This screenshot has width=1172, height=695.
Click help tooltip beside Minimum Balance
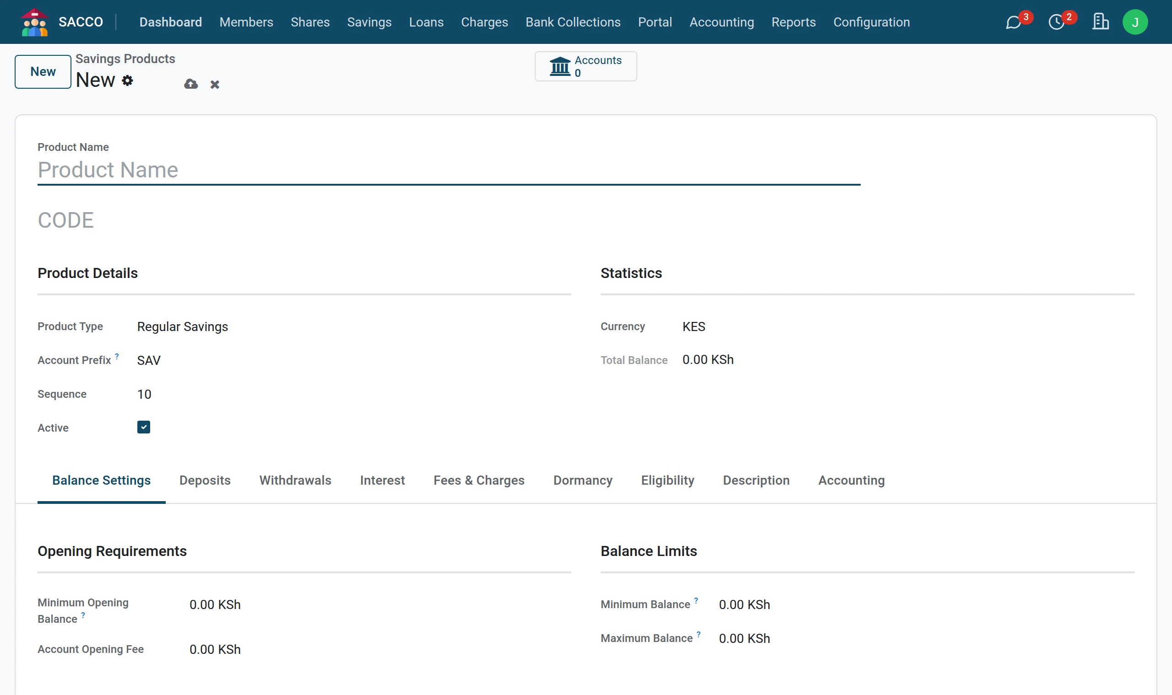pos(696,601)
